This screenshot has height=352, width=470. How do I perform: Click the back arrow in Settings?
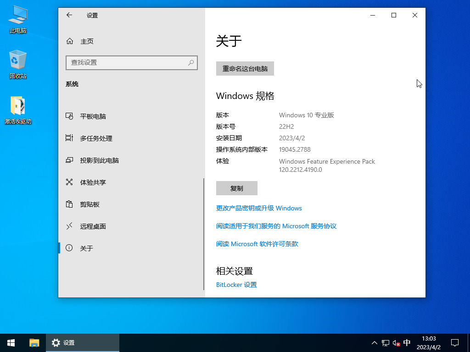pyautogui.click(x=69, y=15)
